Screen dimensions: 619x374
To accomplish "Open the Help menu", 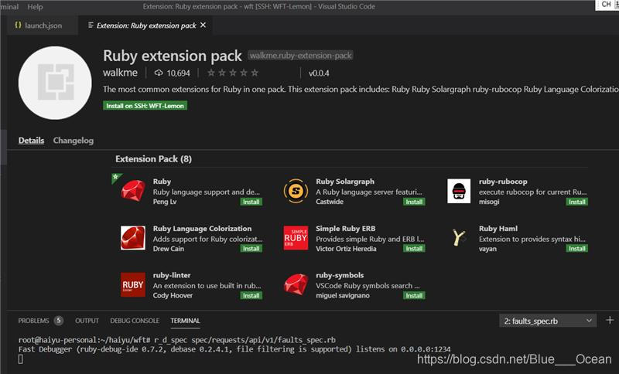I will point(35,7).
